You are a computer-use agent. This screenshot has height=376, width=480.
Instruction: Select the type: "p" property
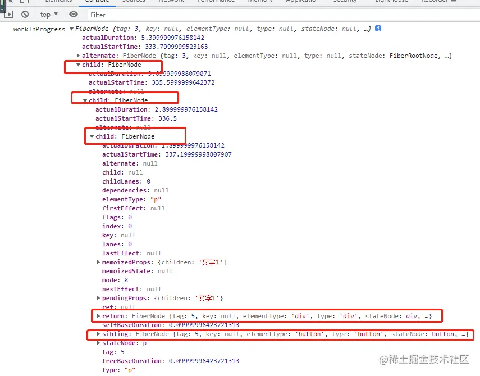click(x=119, y=370)
